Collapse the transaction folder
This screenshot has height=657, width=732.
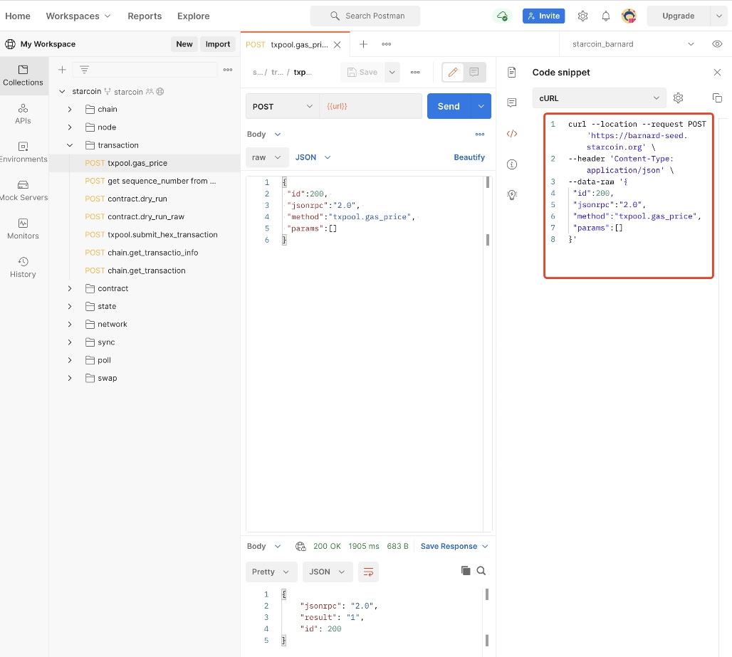(70, 145)
